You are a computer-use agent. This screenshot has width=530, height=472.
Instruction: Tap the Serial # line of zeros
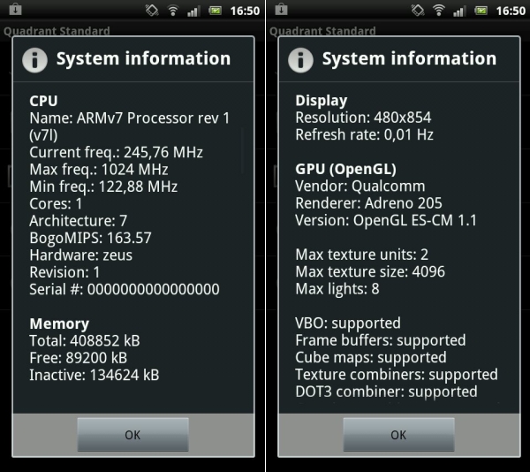click(x=125, y=289)
